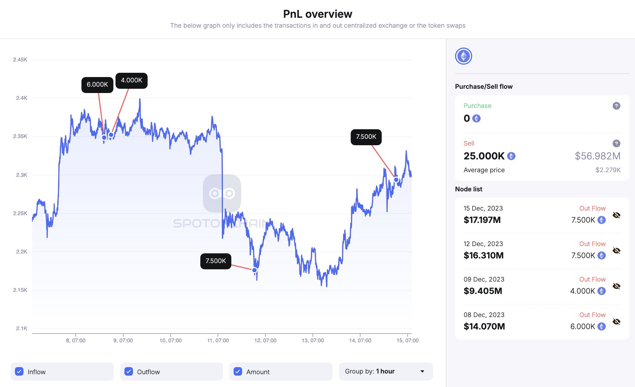The height and width of the screenshot is (387, 635).
Task: Click the Sell help question mark icon
Action: (x=616, y=143)
